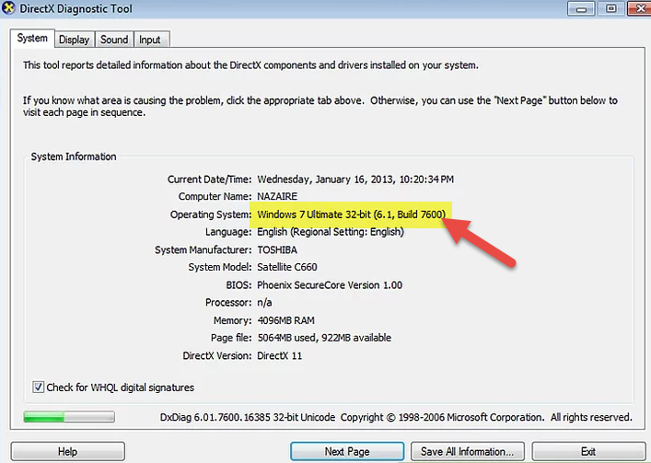The image size is (651, 463).
Task: Select the Input tab
Action: pos(150,40)
